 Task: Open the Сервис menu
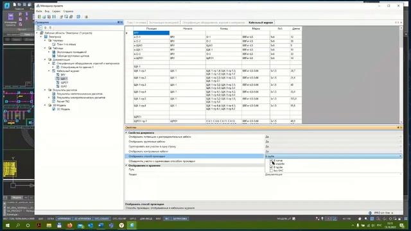click(56, 12)
